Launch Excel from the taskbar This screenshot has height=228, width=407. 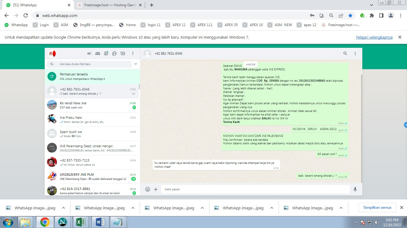81,222
